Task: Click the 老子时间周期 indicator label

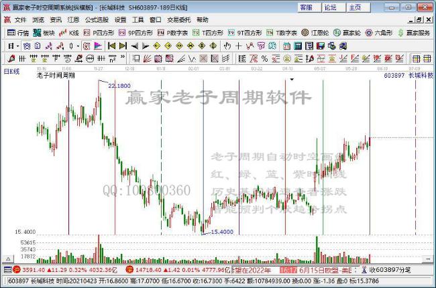Action: [x=56, y=75]
